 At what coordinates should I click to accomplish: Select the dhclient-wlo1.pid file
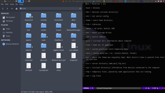click(x=59, y=57)
